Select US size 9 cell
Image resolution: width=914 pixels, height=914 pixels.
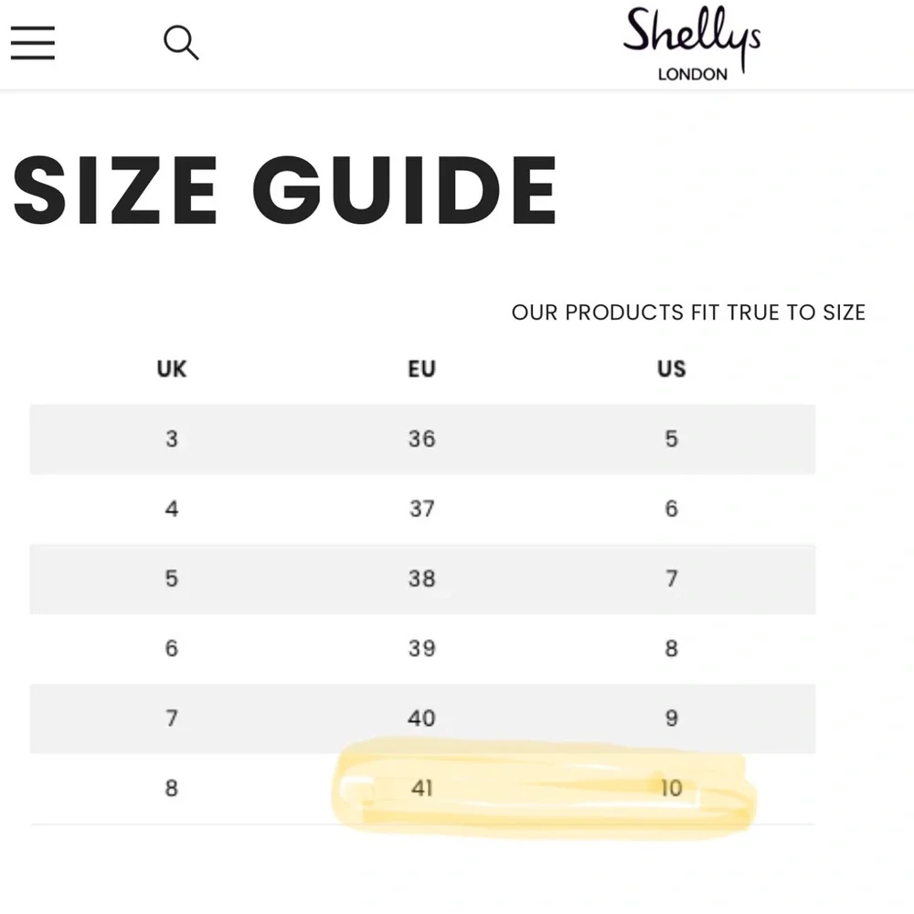(672, 718)
